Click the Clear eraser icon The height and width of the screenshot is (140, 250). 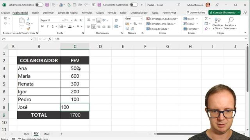pyautogui.click(x=206, y=29)
